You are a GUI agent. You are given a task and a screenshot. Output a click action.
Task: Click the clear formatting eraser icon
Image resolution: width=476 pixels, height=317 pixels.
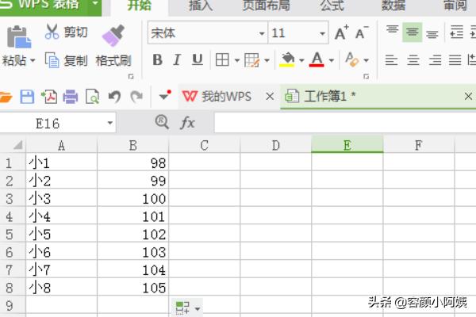(351, 59)
